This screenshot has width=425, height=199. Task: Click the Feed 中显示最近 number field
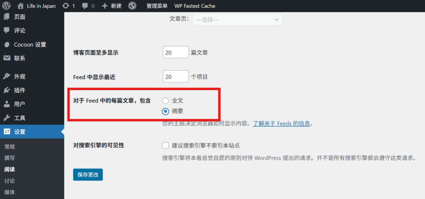click(x=176, y=77)
